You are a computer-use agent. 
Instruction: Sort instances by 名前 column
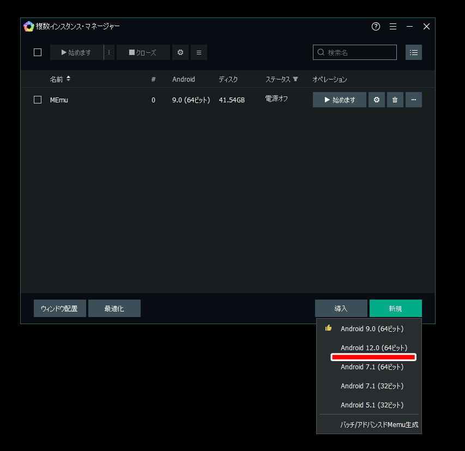(60, 79)
